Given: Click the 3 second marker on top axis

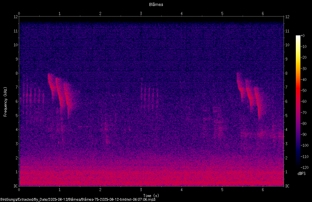Looking at the screenshot, I should point(141,14).
